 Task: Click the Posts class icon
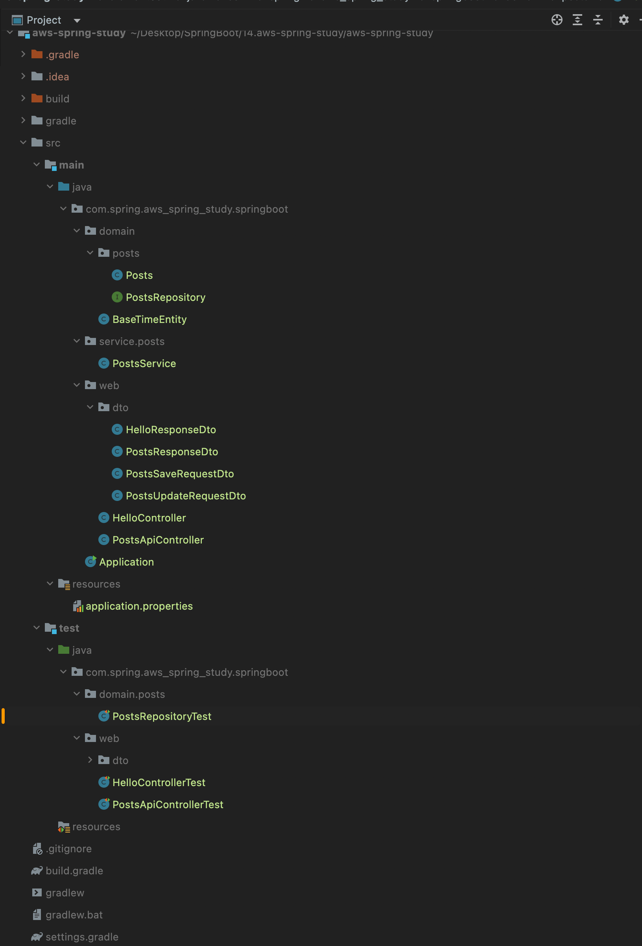tap(117, 275)
